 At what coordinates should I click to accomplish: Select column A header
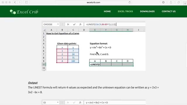coord(51,30)
